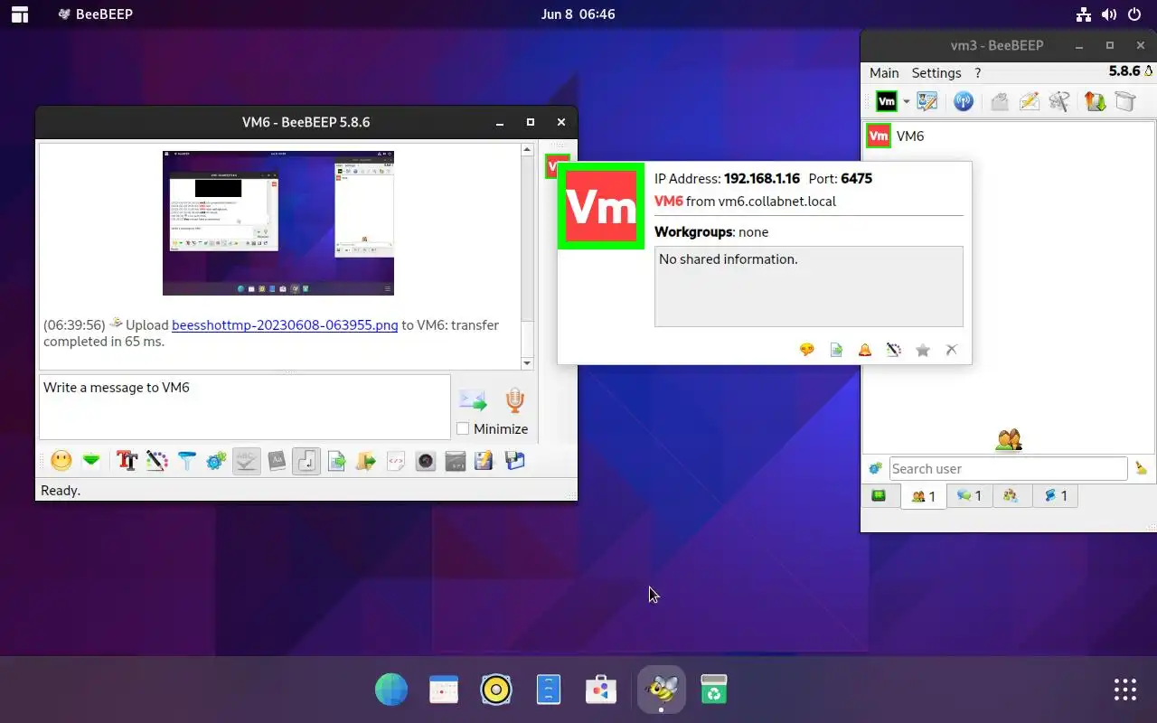Open the Software store in the dock
The image size is (1157, 723).
tap(601, 690)
